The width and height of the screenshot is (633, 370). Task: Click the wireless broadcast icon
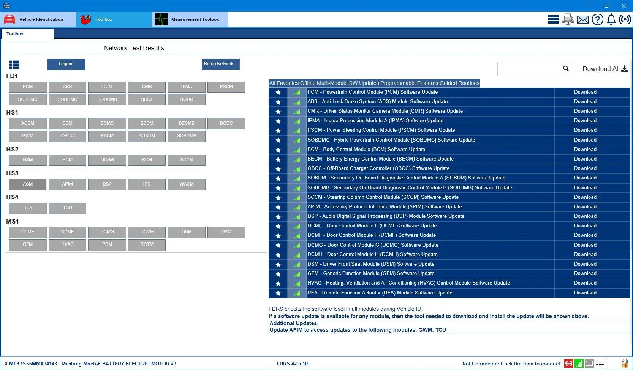click(x=625, y=19)
